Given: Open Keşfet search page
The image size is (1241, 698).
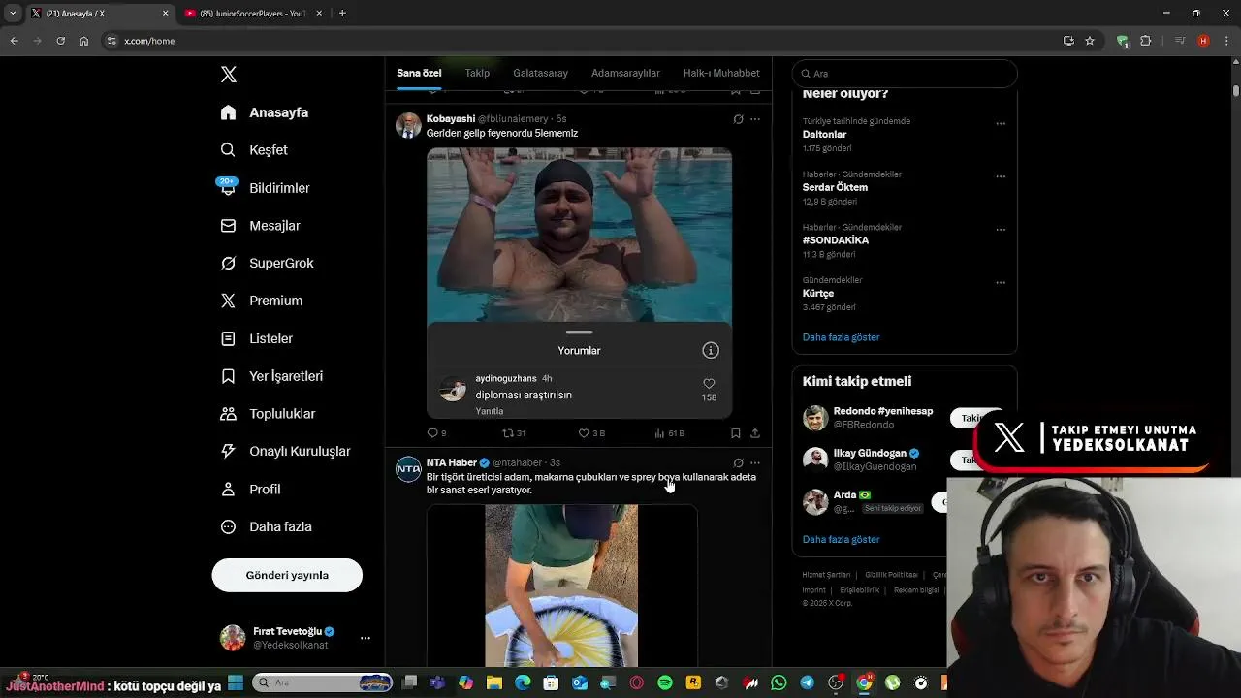Looking at the screenshot, I should pos(254,150).
